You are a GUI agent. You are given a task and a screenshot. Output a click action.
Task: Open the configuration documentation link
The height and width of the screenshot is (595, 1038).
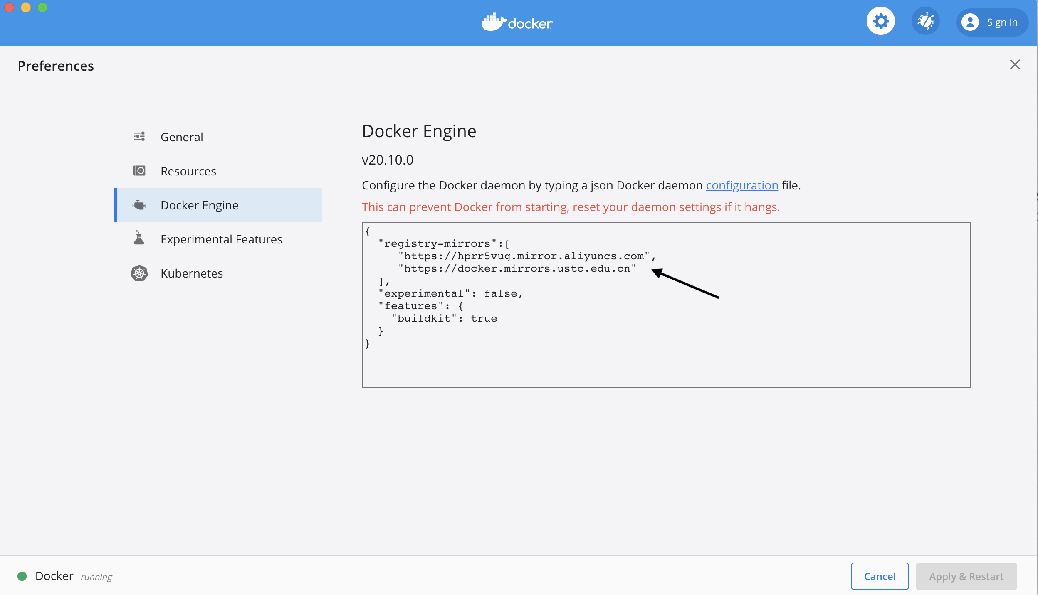pyautogui.click(x=741, y=185)
